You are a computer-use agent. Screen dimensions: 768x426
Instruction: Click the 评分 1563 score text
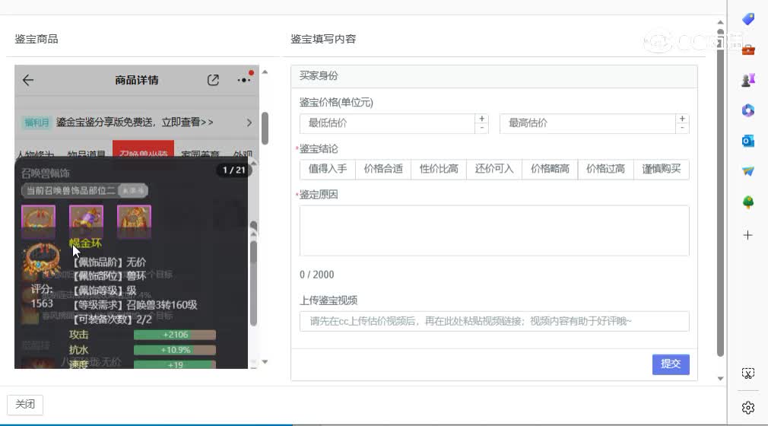[42, 296]
